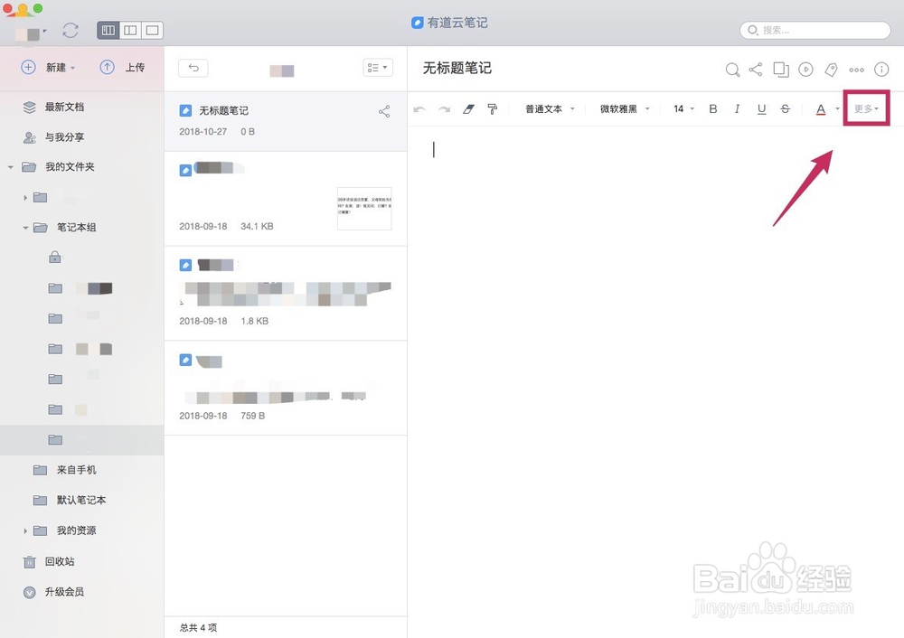Switch to the two-pane layout view
This screenshot has width=904, height=638.
pyautogui.click(x=131, y=30)
